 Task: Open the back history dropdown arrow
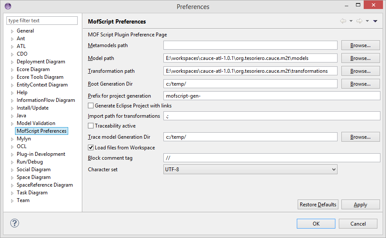tap(351, 21)
